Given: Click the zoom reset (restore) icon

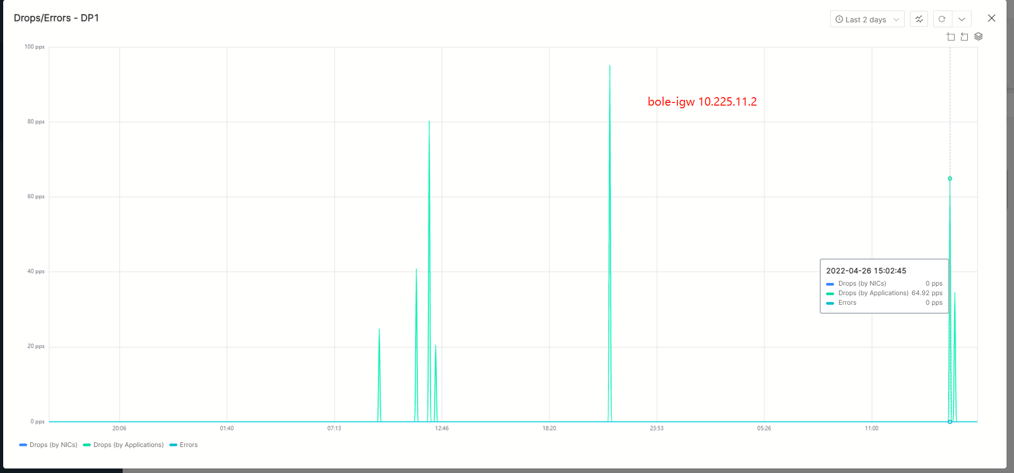Looking at the screenshot, I should tap(965, 37).
